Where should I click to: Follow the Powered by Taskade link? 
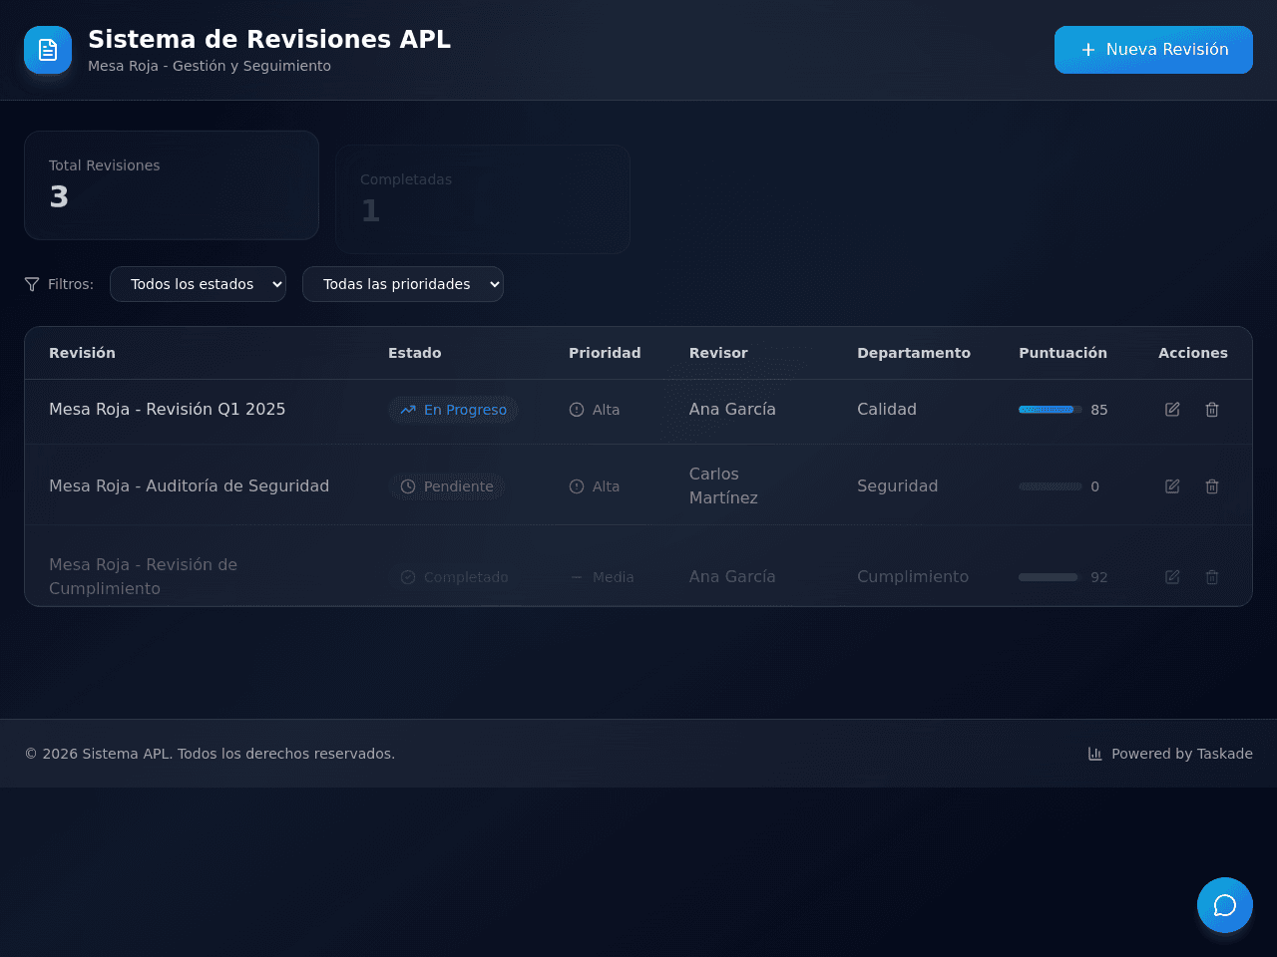[x=1170, y=754]
